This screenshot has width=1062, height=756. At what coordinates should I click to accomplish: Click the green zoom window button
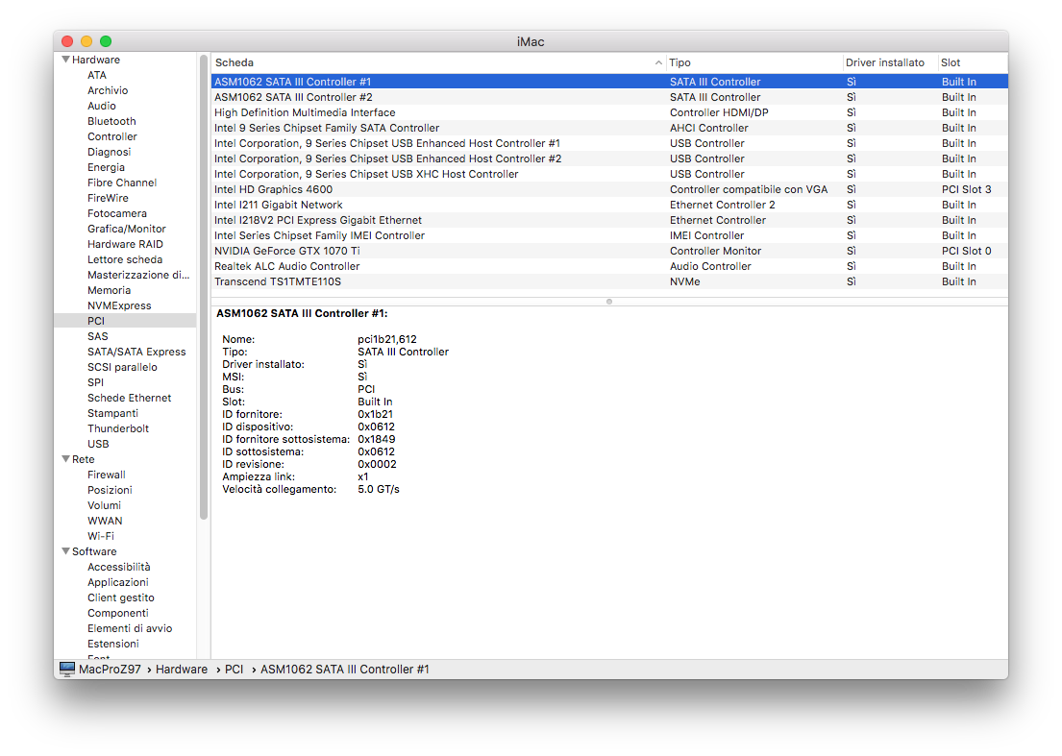click(106, 41)
